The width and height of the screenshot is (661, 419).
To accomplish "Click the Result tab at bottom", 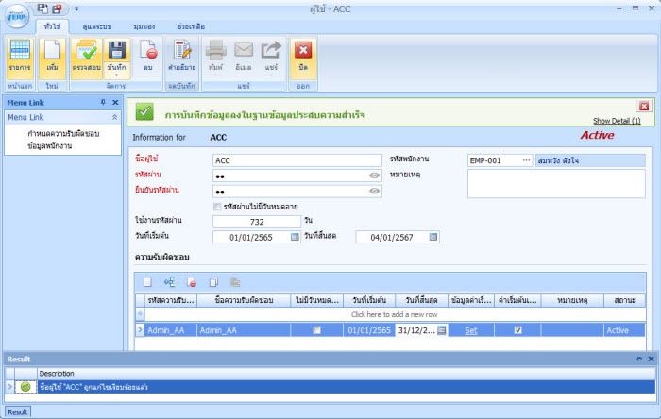I will [18, 412].
